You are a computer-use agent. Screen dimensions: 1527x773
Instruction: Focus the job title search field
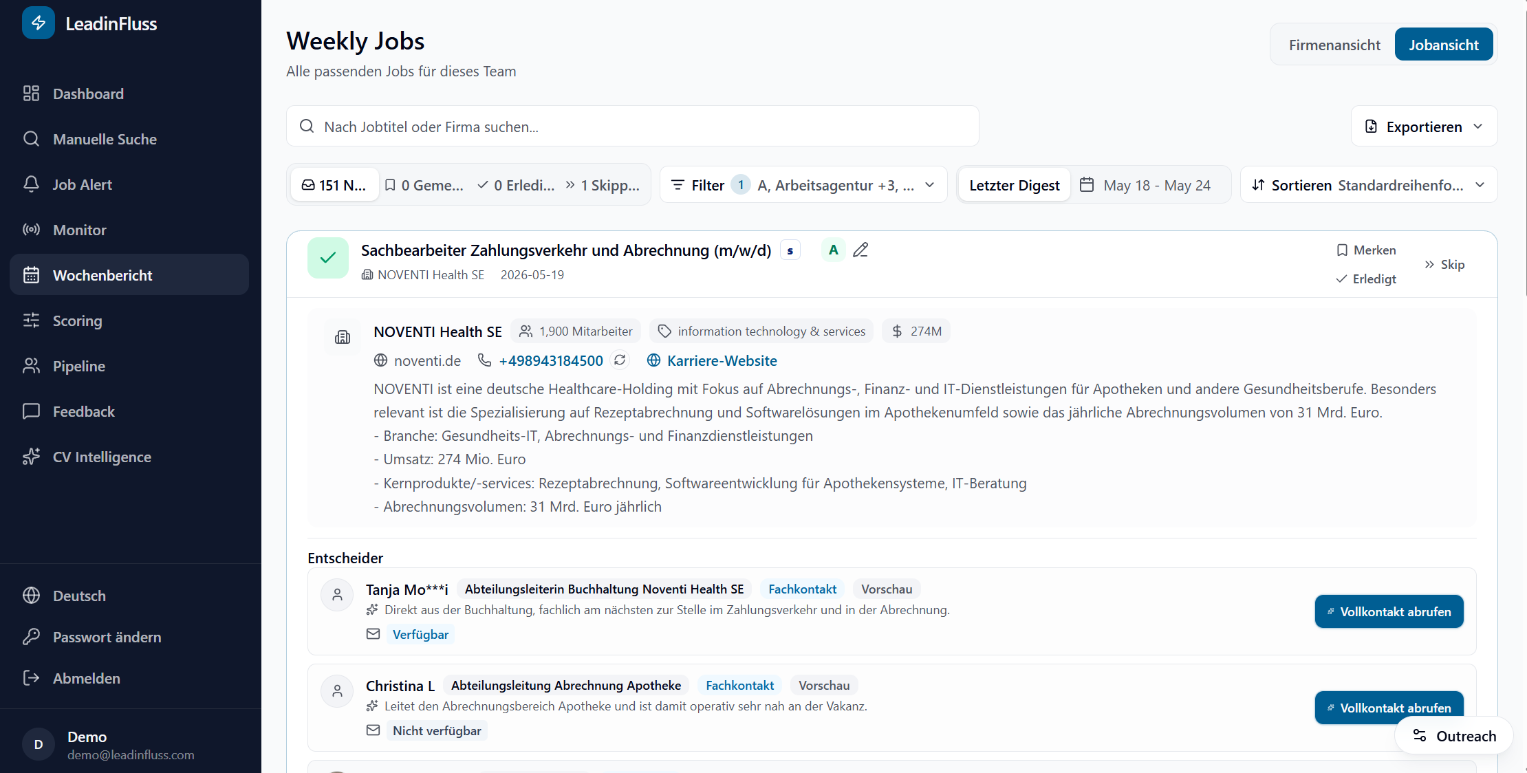[x=632, y=127]
